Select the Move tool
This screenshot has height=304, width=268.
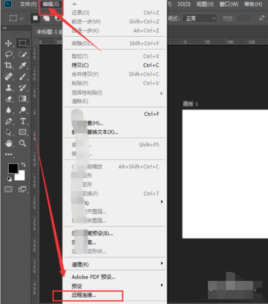(8, 43)
